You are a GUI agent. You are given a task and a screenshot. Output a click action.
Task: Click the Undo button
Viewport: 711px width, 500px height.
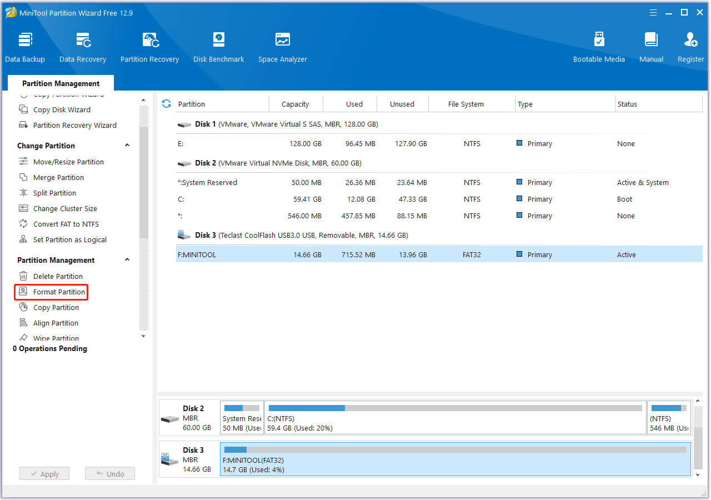pyautogui.click(x=109, y=473)
